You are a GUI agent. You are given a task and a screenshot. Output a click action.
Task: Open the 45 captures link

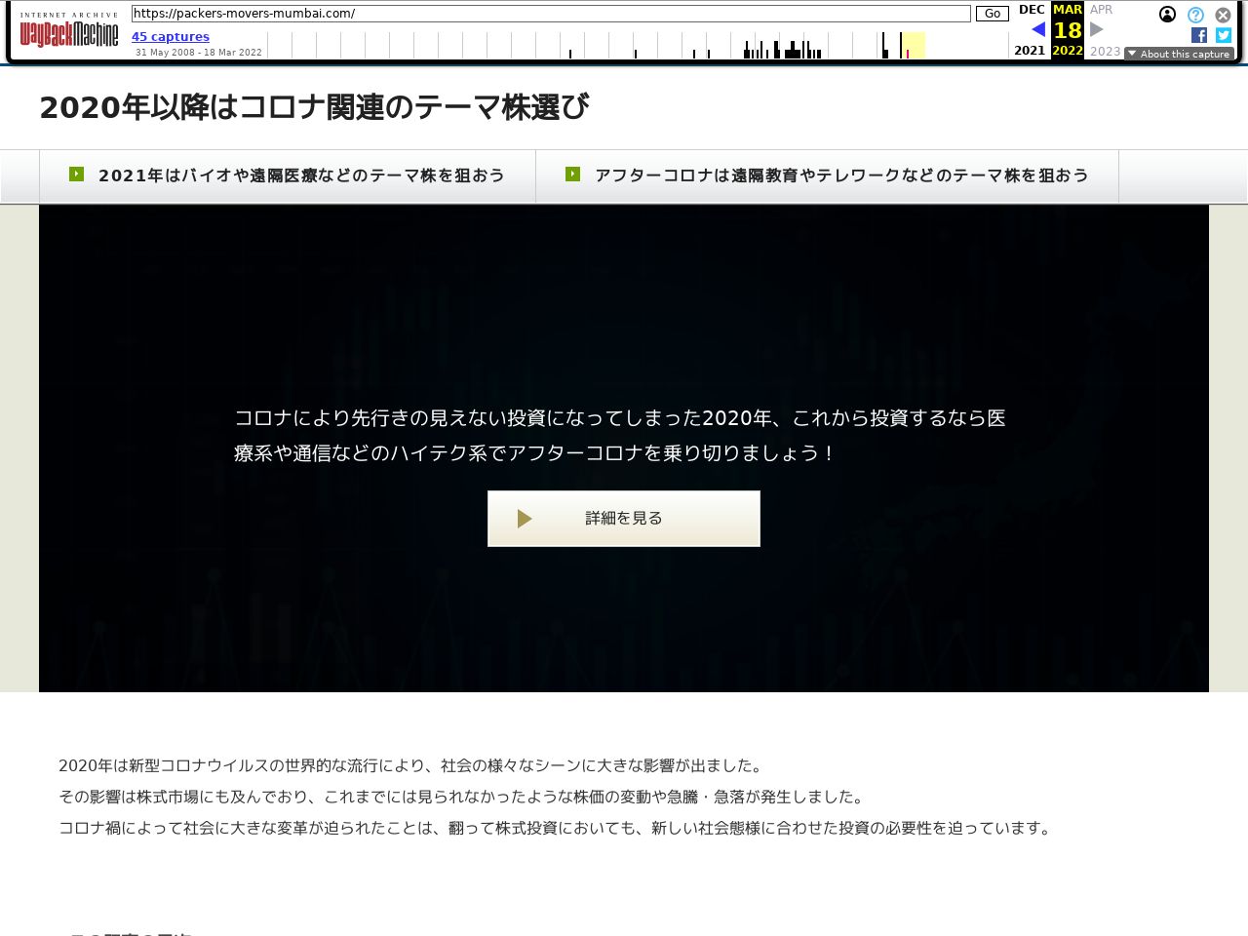click(x=171, y=37)
